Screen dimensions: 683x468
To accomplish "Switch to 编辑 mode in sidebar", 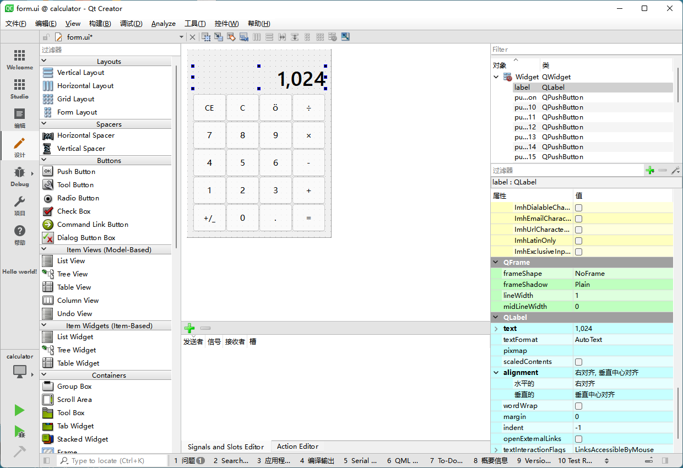I will 19,118.
